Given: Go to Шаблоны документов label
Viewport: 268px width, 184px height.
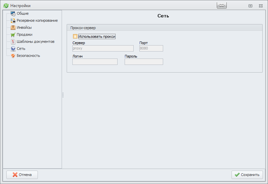Looking at the screenshot, I should (x=36, y=42).
